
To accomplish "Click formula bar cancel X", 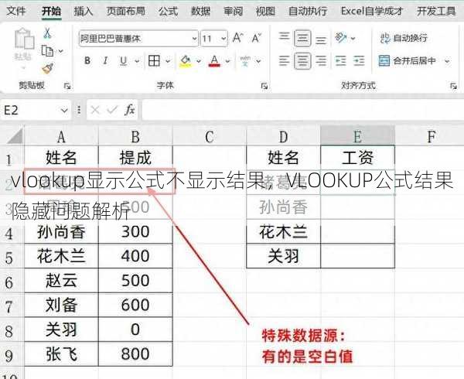I will (95, 110).
